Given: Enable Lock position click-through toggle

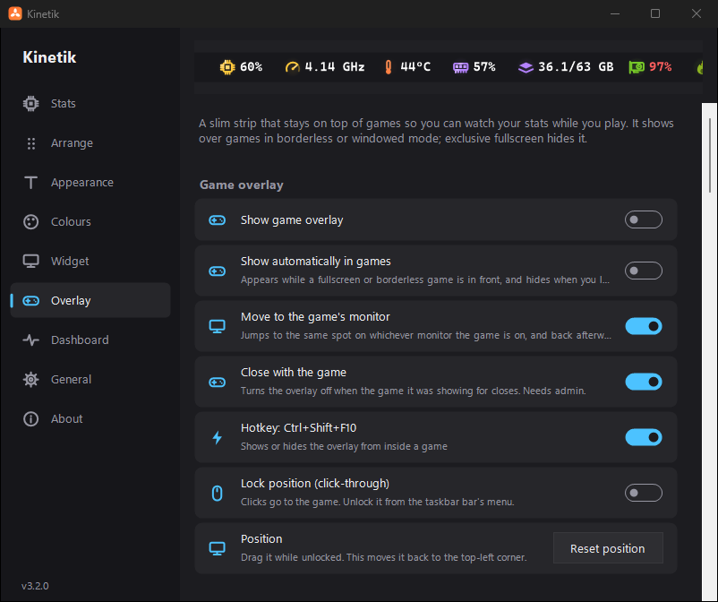Looking at the screenshot, I should [x=644, y=493].
